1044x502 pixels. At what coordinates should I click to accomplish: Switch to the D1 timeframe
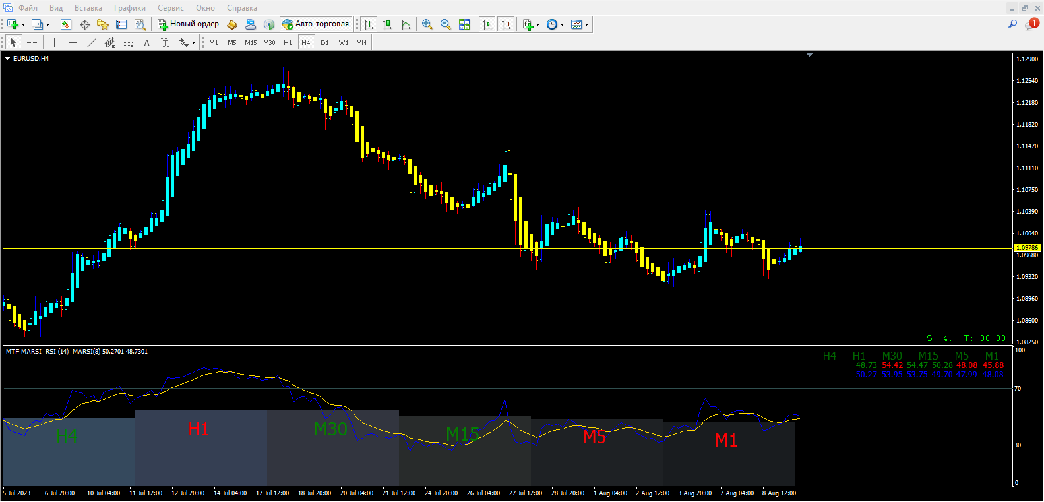(x=324, y=42)
